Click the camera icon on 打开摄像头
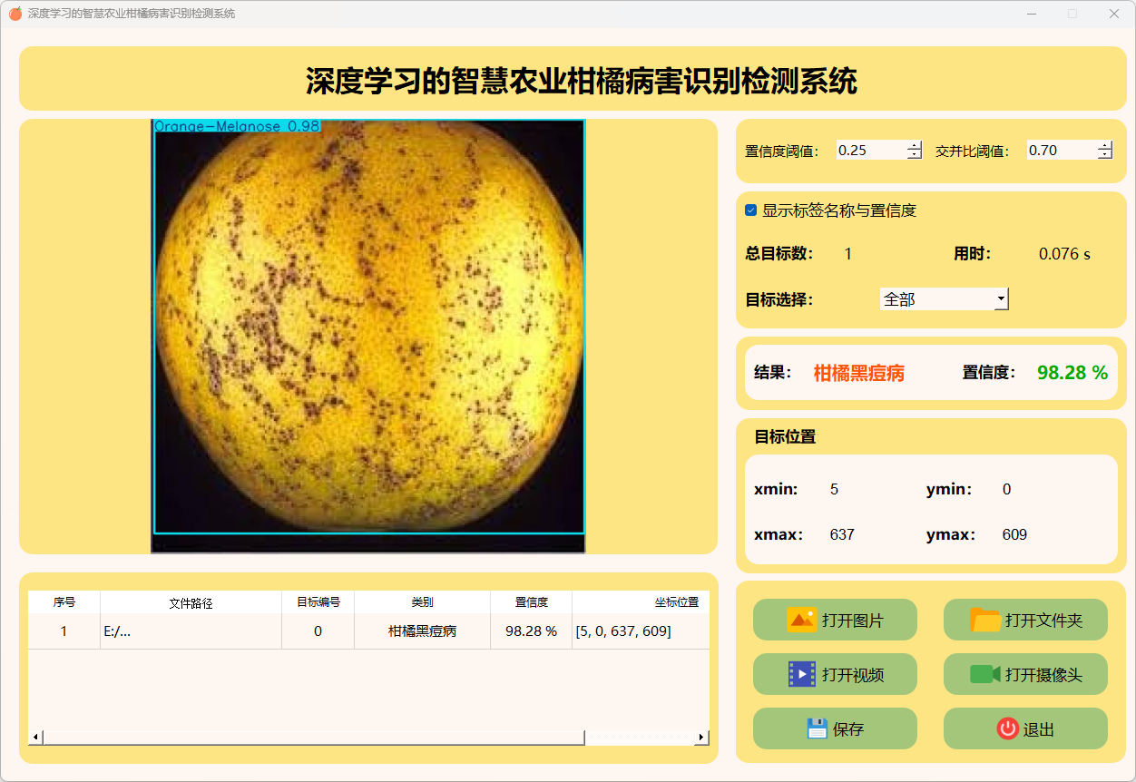The height and width of the screenshot is (782, 1136). click(984, 674)
